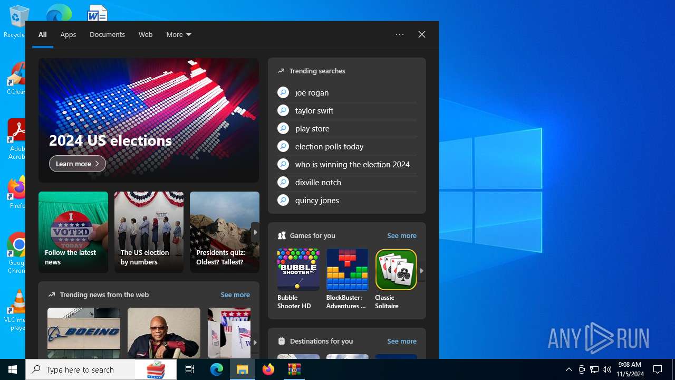Click See more for Games for you
The height and width of the screenshot is (380, 675).
click(402, 235)
